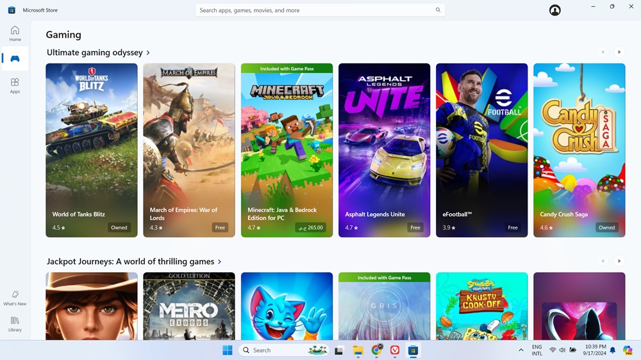Open the user account profile icon
This screenshot has width=641, height=360.
(554, 10)
